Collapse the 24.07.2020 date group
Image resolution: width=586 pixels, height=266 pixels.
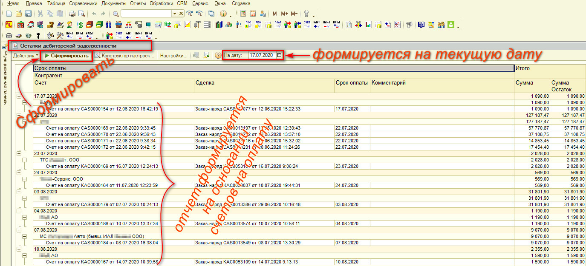(19, 173)
